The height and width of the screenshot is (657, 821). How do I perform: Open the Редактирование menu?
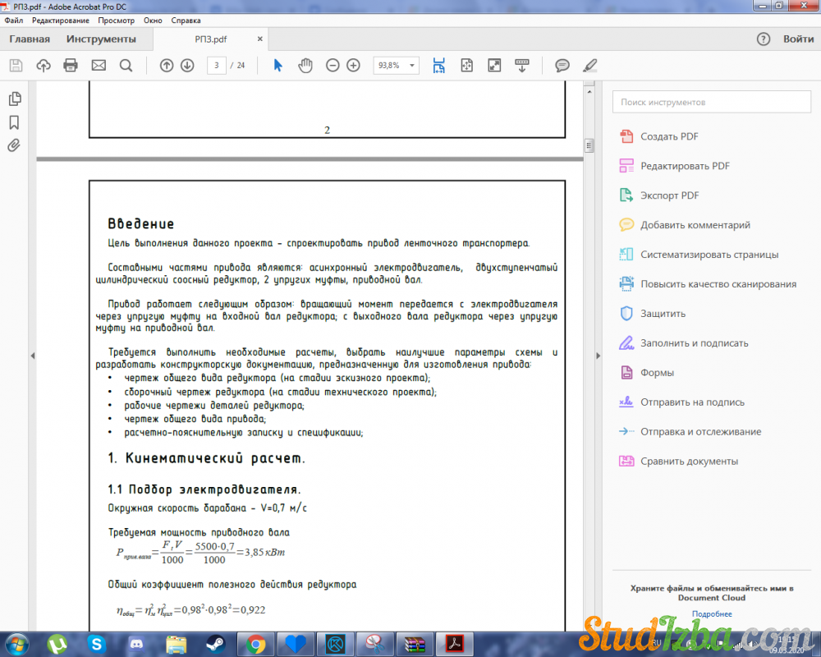click(60, 20)
